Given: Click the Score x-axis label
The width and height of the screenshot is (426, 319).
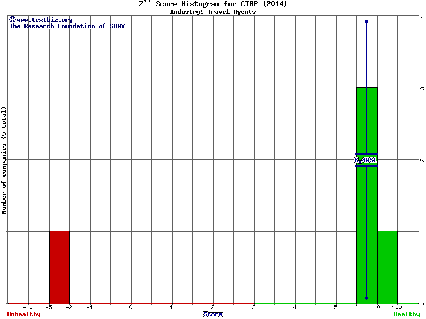Looking at the screenshot, I should point(212,314).
